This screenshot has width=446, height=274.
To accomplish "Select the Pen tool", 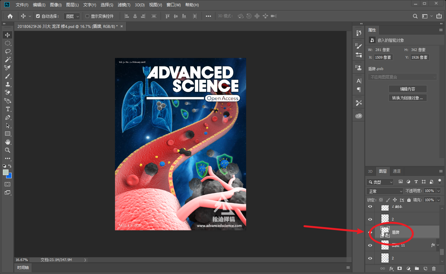I will [x=8, y=117].
